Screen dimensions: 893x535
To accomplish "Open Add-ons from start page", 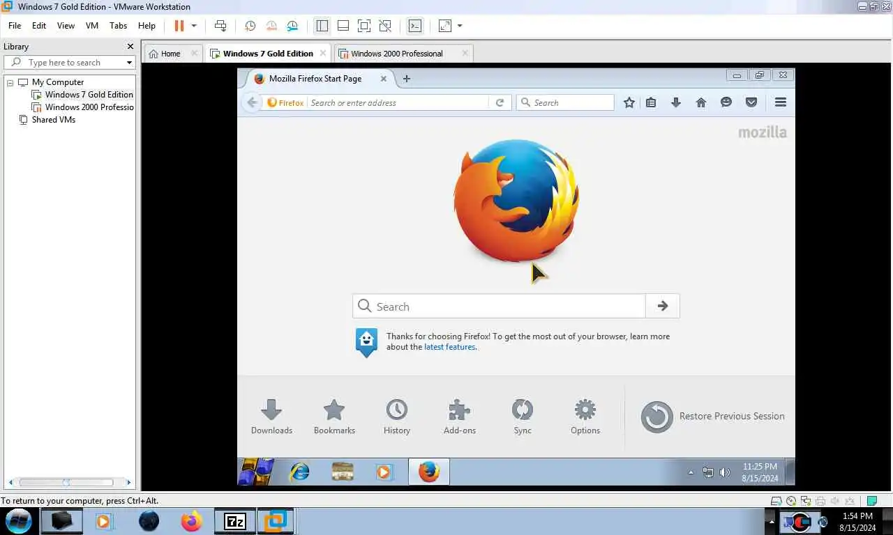I will coord(460,417).
